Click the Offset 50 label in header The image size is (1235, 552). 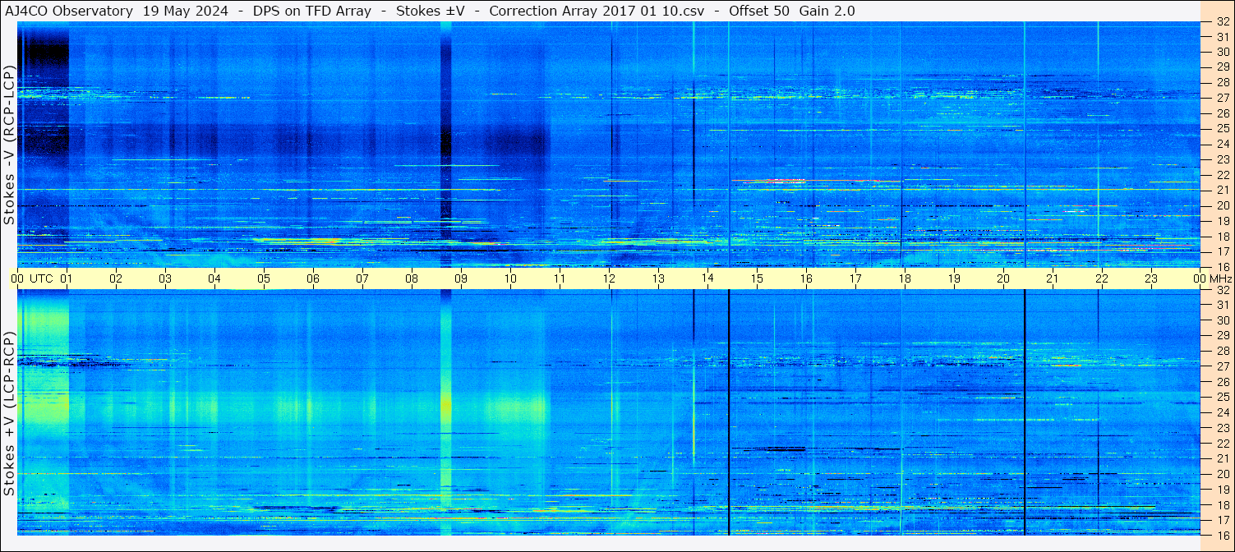pyautogui.click(x=758, y=11)
